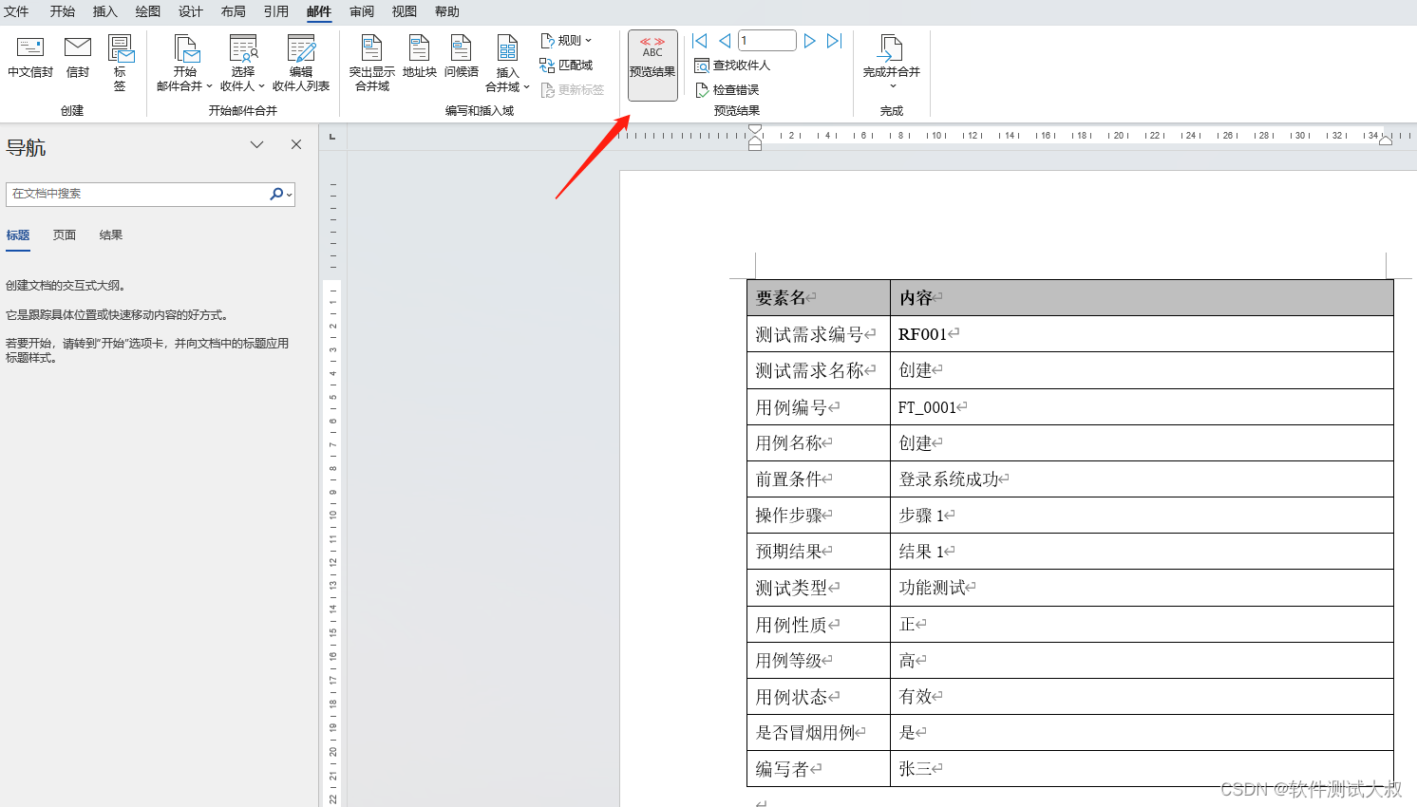Screen dimensions: 1417x807
Task: Click the 编写者 label cell
Action: (819, 769)
